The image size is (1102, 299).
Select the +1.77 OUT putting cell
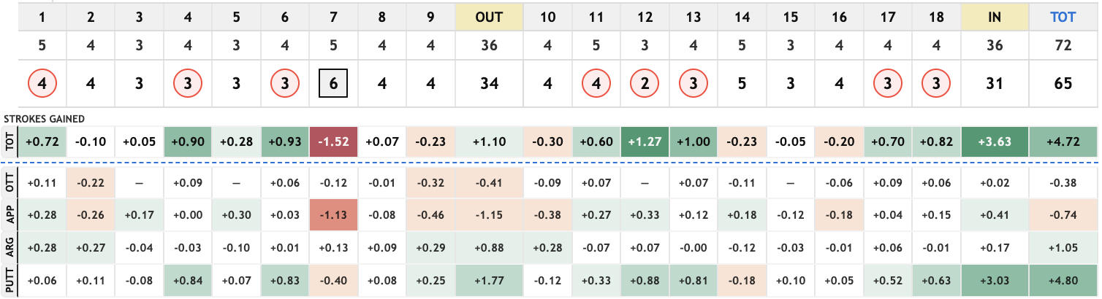(489, 280)
